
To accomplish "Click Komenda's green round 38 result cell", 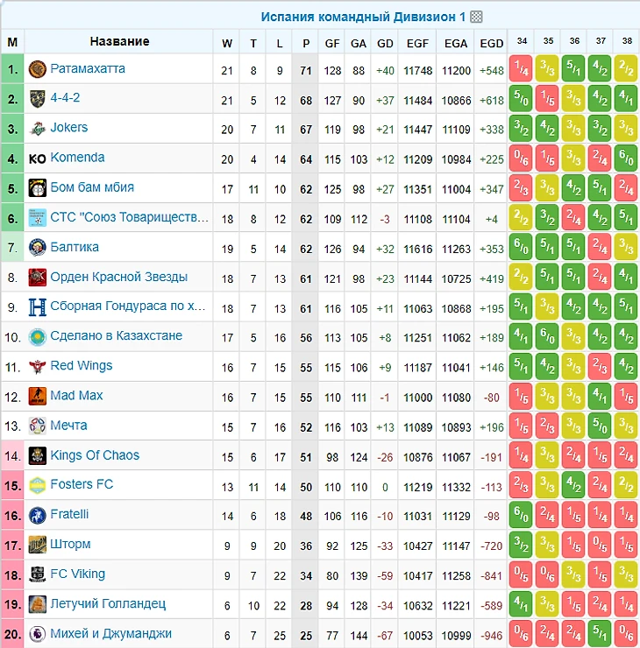I will pos(627,158).
